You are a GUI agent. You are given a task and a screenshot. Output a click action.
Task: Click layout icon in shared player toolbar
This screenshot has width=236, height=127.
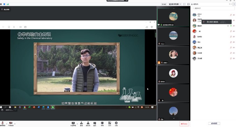pos(25,27)
